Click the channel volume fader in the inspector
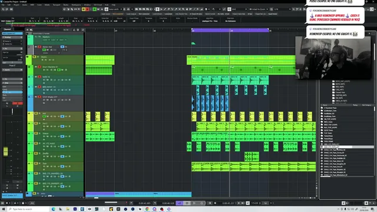 (5, 151)
